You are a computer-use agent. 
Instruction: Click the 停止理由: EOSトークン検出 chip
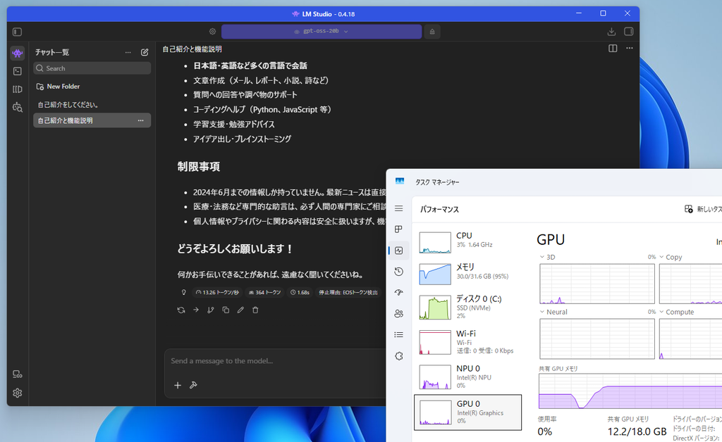[348, 292]
